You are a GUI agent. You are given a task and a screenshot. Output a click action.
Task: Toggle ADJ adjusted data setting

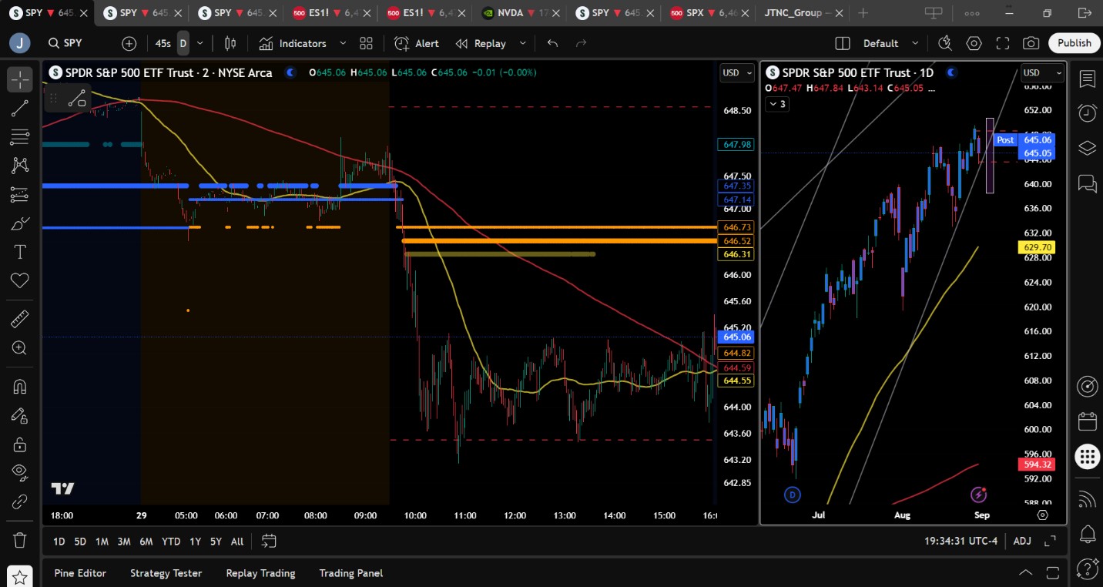pos(1022,541)
